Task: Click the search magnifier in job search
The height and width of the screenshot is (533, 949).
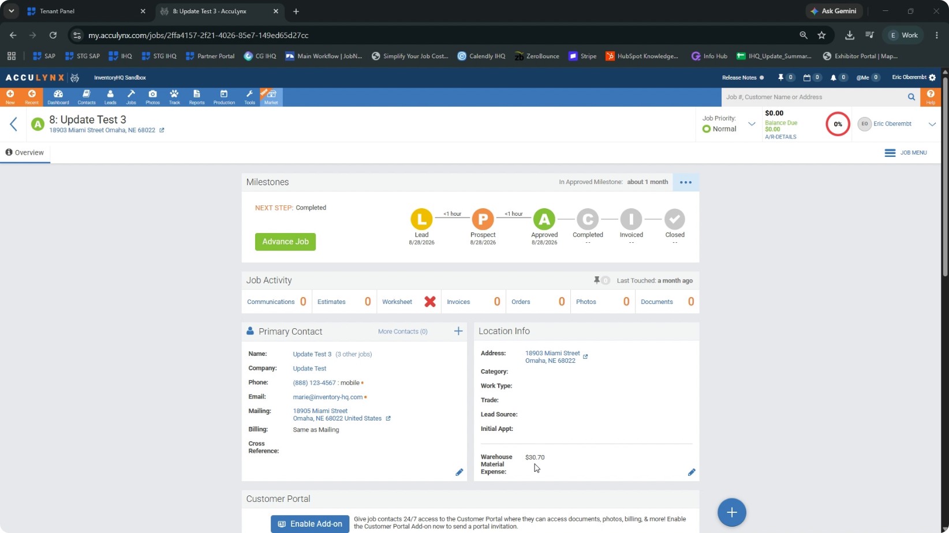Action: coord(911,97)
